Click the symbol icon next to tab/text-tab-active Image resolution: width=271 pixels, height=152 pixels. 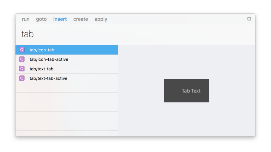click(x=21, y=78)
